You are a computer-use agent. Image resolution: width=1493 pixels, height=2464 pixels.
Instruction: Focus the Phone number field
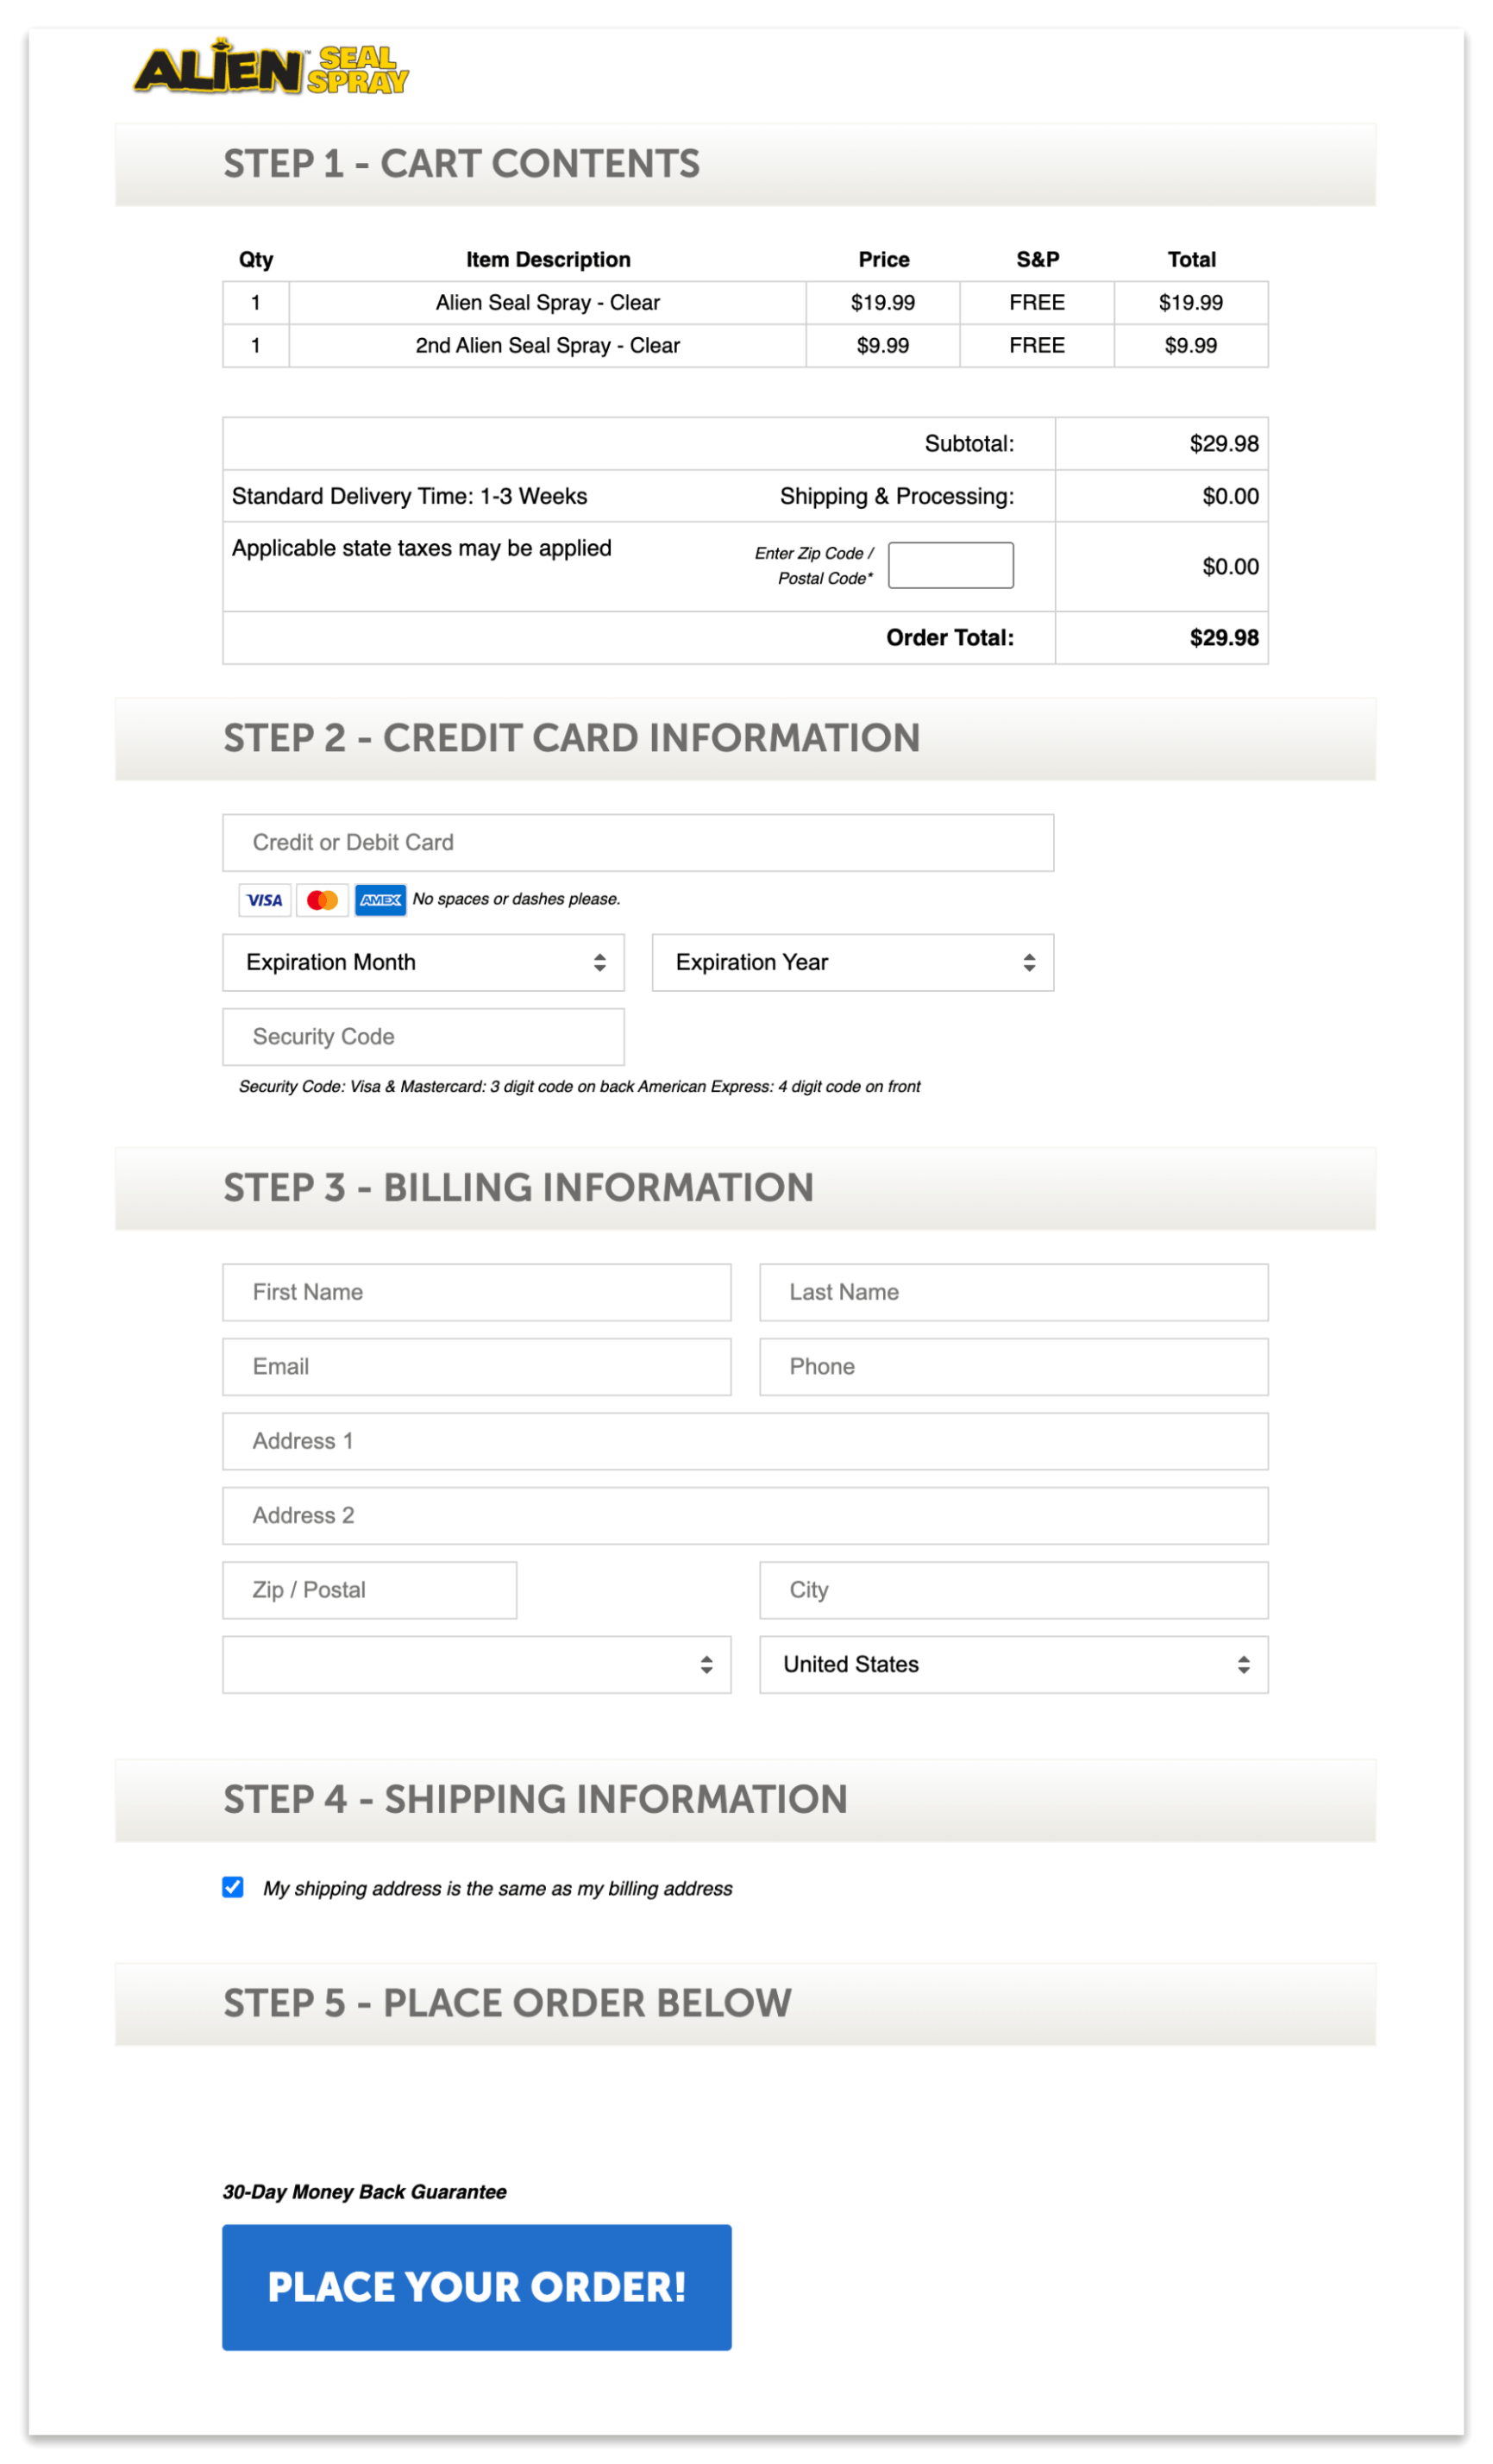click(x=1013, y=1366)
